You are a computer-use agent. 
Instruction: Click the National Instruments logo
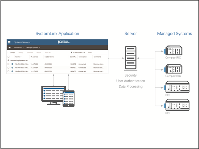coord(64,42)
